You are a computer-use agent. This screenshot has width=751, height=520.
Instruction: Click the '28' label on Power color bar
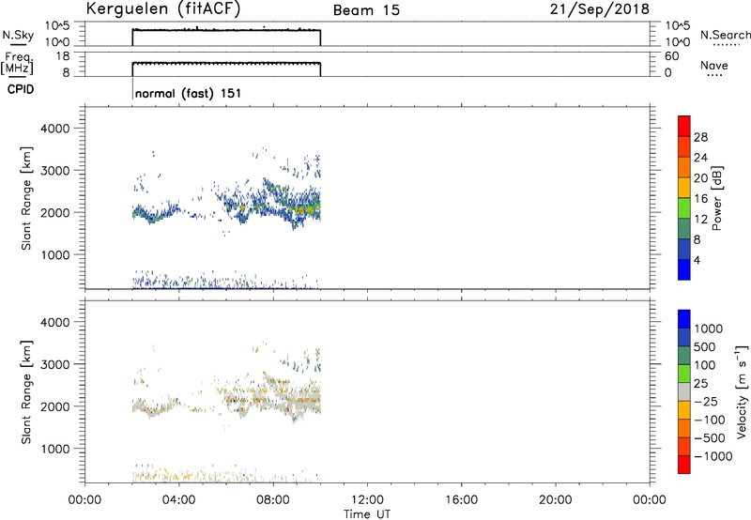(700, 137)
